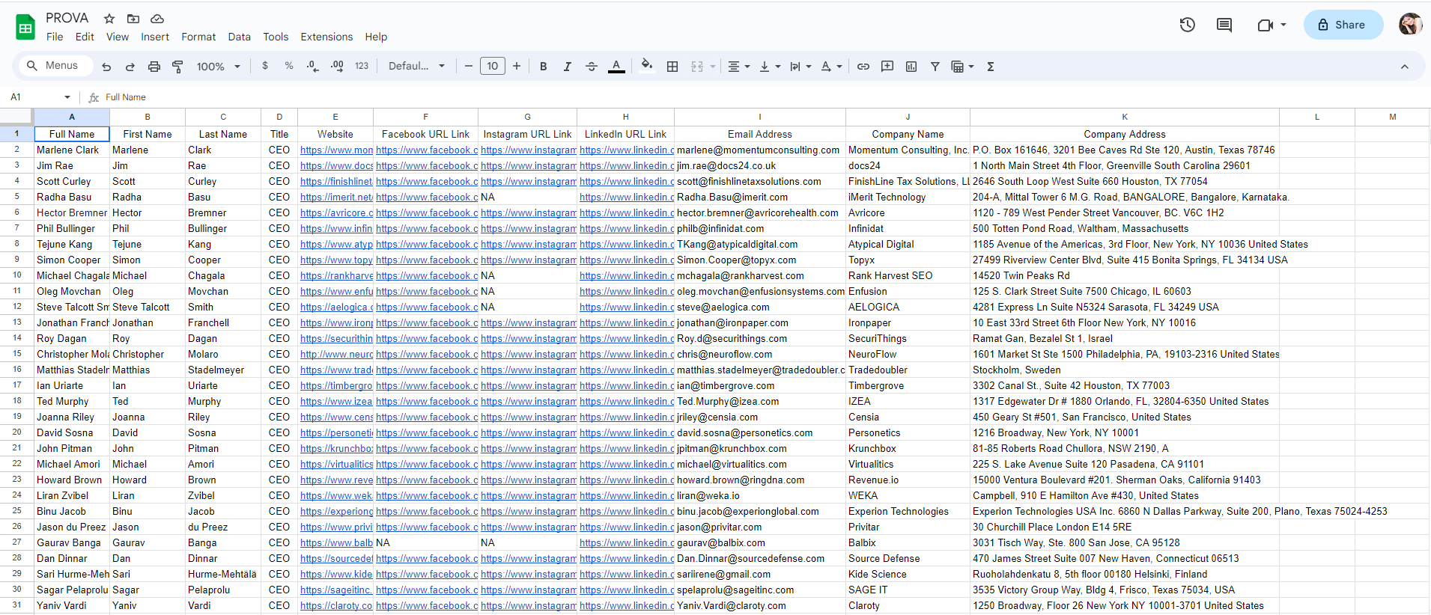This screenshot has width=1431, height=615.
Task: Open the View menu
Action: 118,37
